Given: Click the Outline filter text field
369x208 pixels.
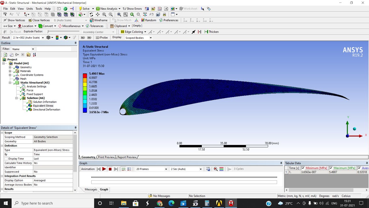Looking at the screenshot, I should (54, 49).
